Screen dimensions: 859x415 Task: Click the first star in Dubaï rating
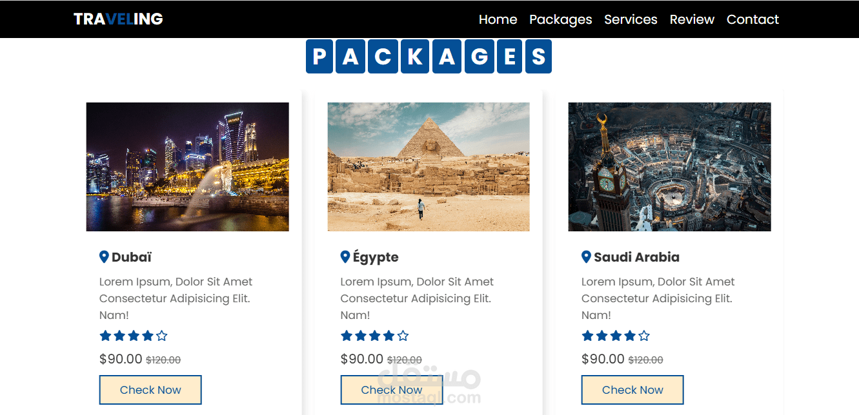[x=105, y=336]
